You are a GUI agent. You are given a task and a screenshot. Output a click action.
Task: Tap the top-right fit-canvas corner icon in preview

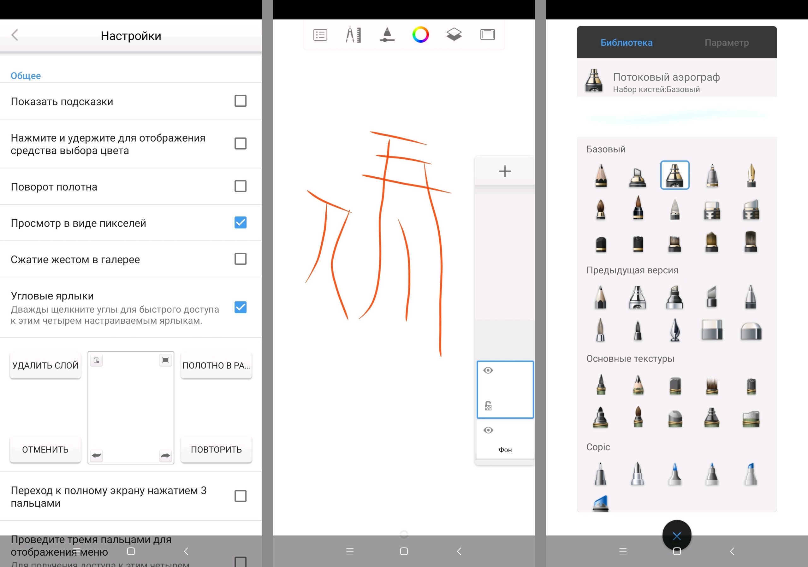point(165,360)
